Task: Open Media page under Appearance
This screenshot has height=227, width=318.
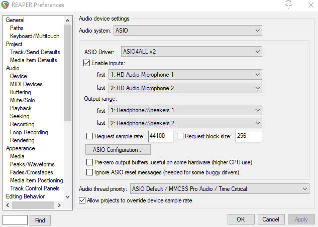Action: tap(17, 156)
